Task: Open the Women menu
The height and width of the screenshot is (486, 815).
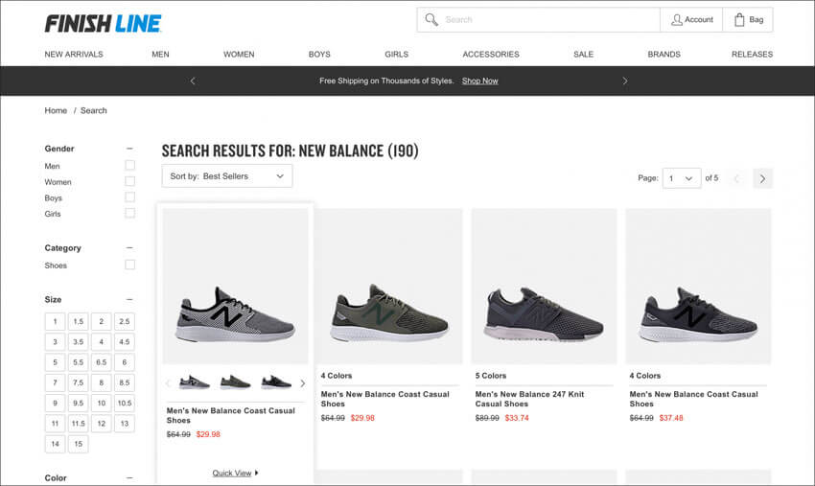Action: pos(239,54)
